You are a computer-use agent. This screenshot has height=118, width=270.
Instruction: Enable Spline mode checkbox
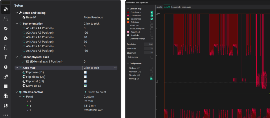152,57
